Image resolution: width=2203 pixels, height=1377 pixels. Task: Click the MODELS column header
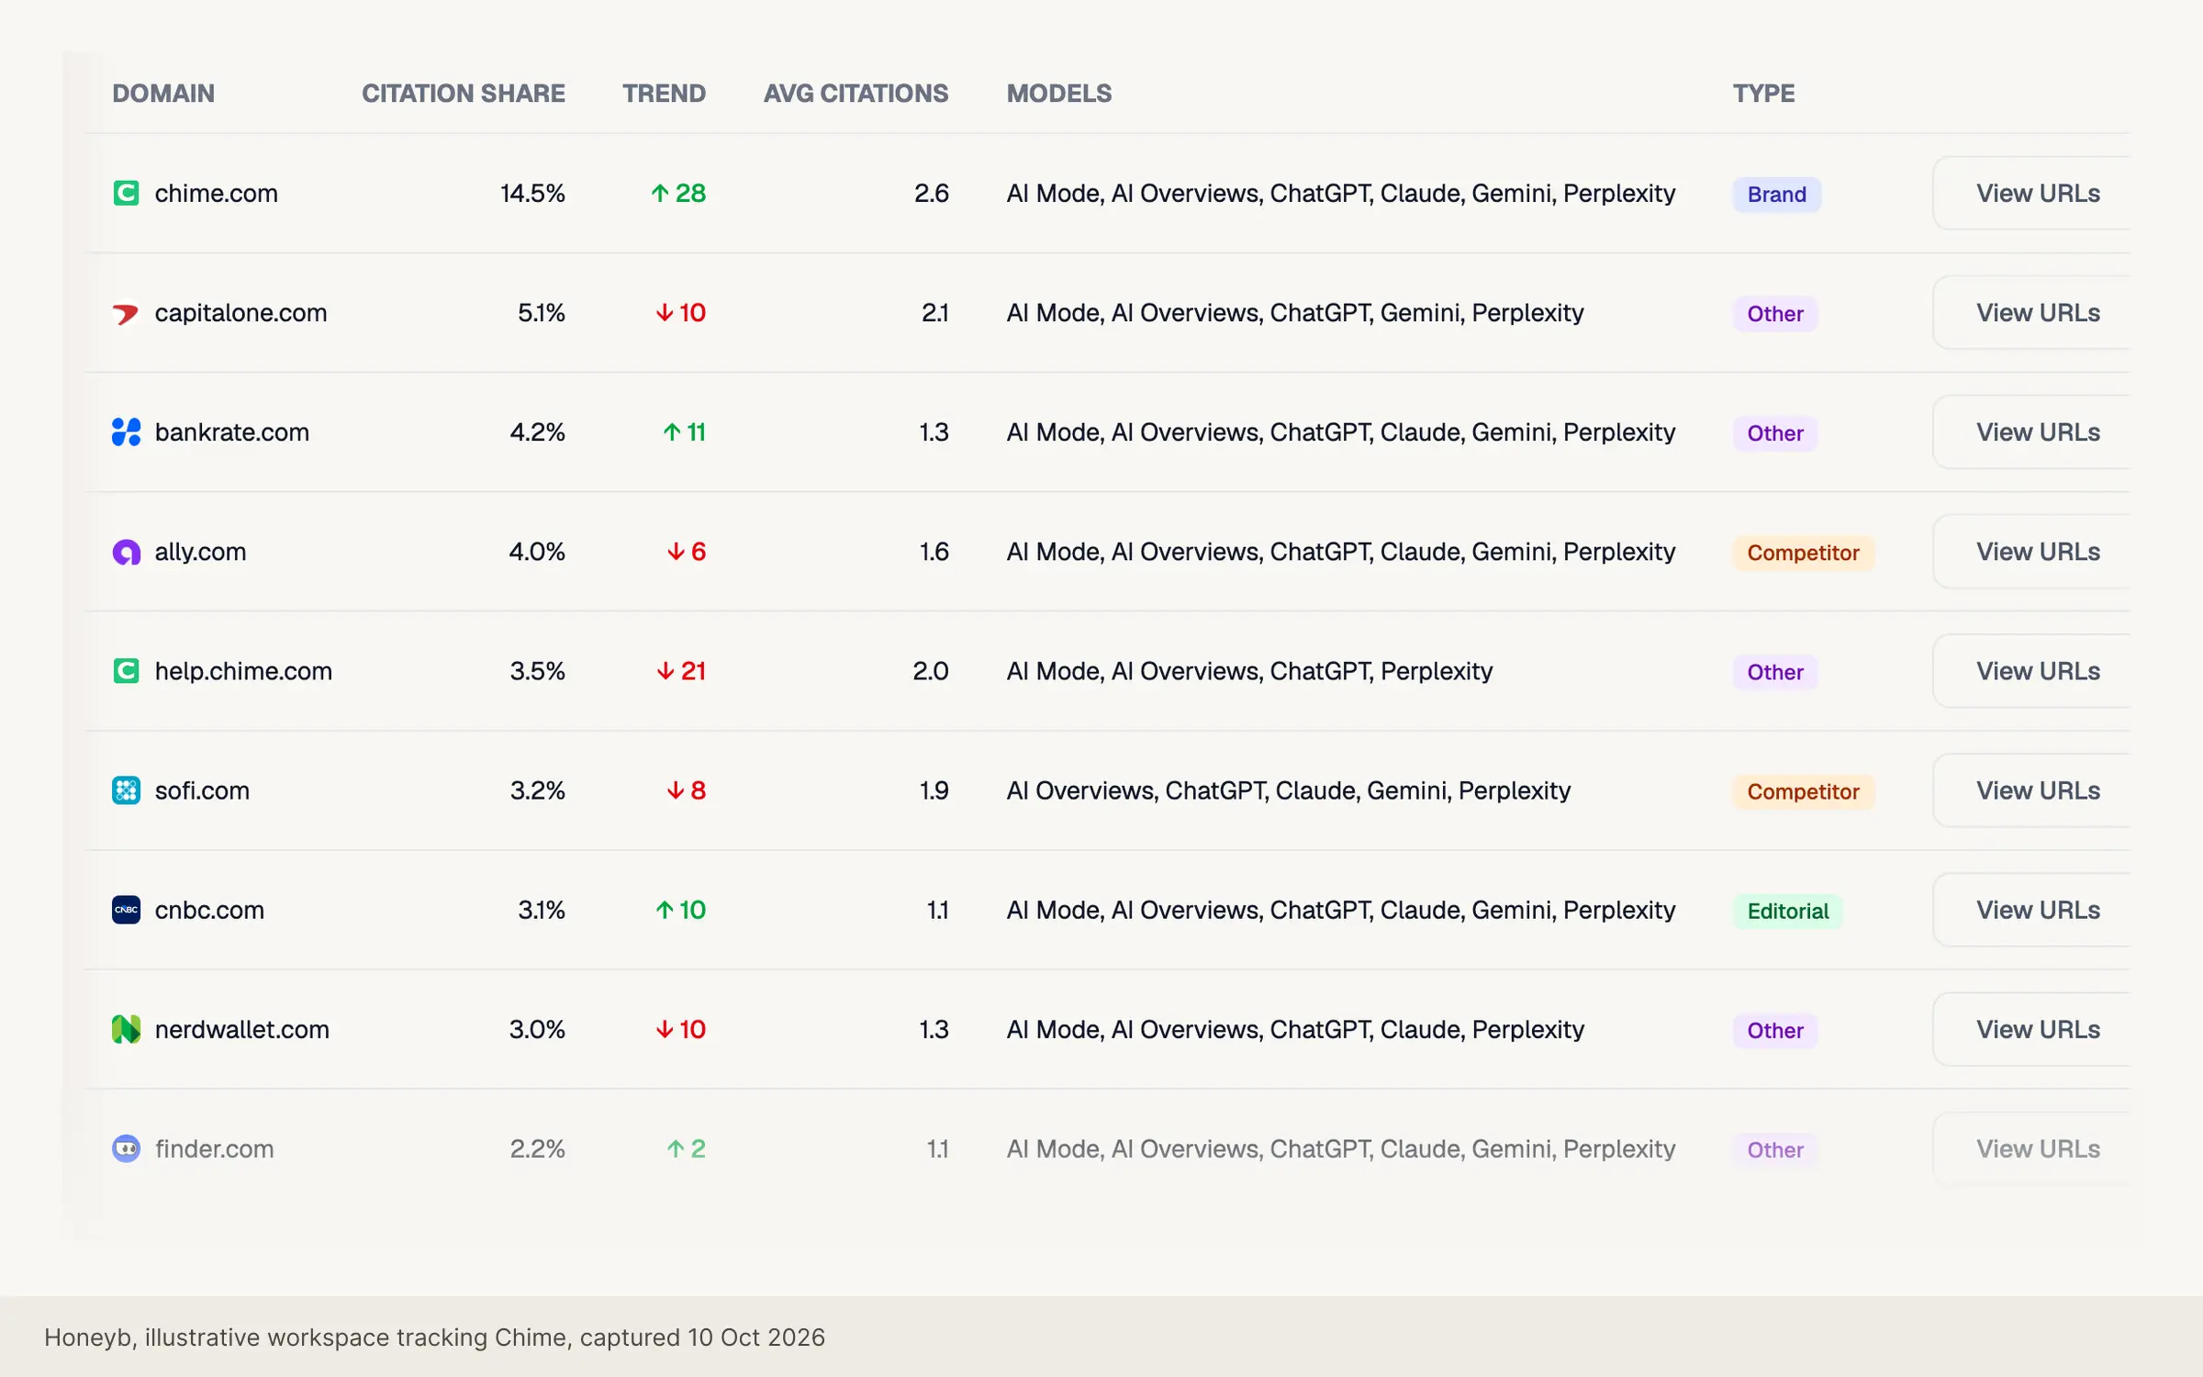(1059, 94)
